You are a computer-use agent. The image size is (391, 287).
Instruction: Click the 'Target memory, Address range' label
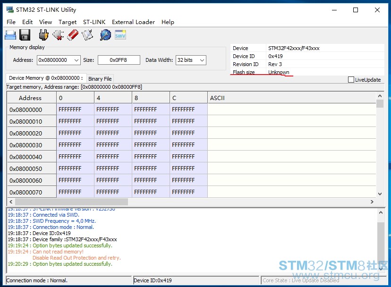coord(74,87)
